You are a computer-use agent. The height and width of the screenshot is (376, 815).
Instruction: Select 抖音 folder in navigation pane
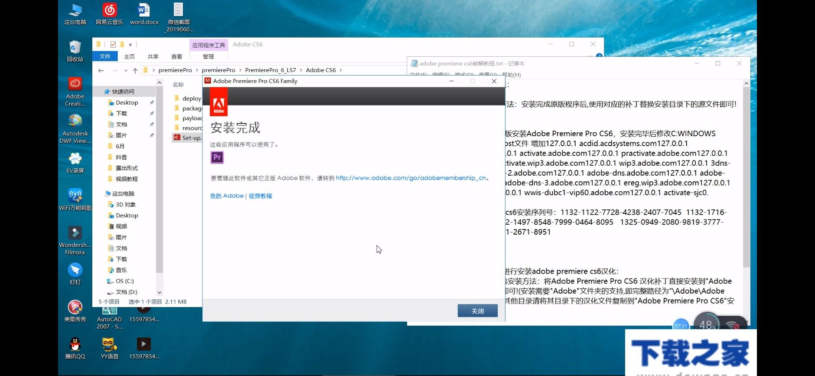coord(121,157)
